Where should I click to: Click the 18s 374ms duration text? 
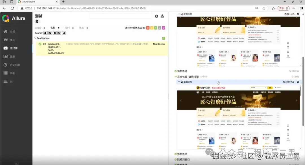[159, 44]
